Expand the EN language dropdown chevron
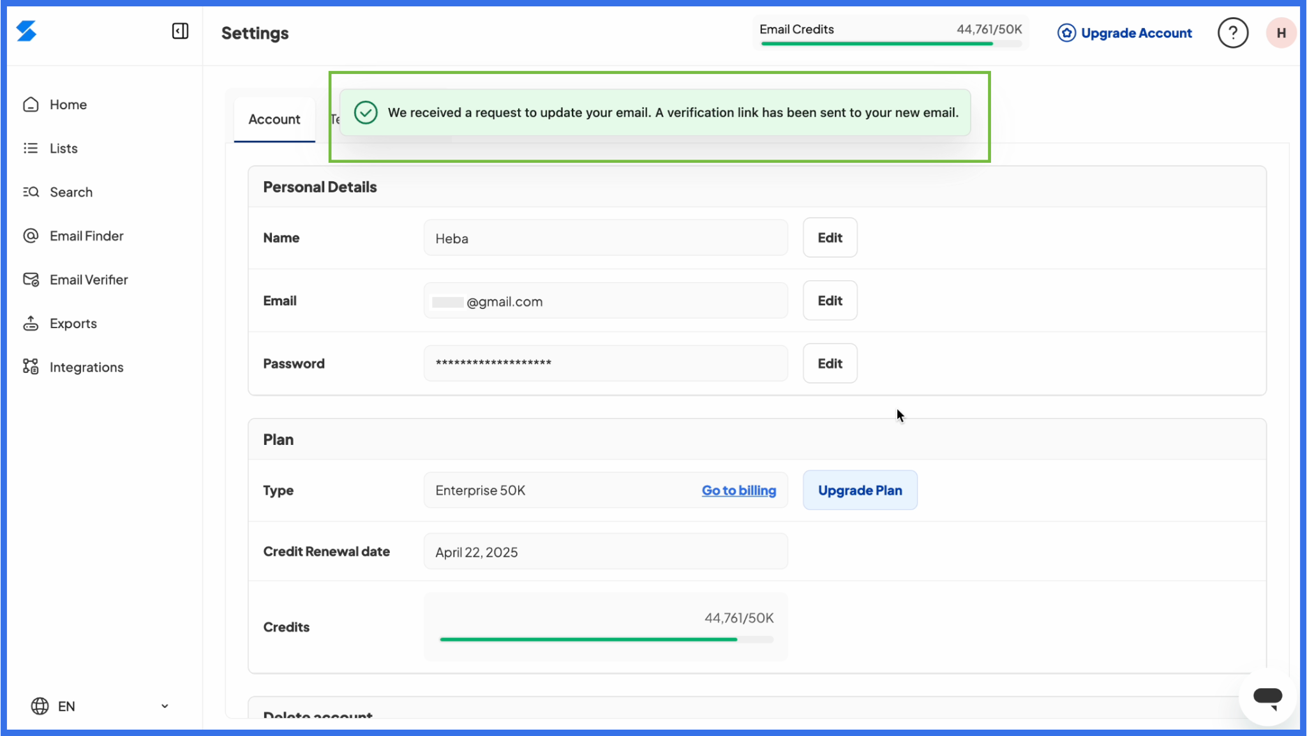Image resolution: width=1307 pixels, height=736 pixels. (x=165, y=706)
